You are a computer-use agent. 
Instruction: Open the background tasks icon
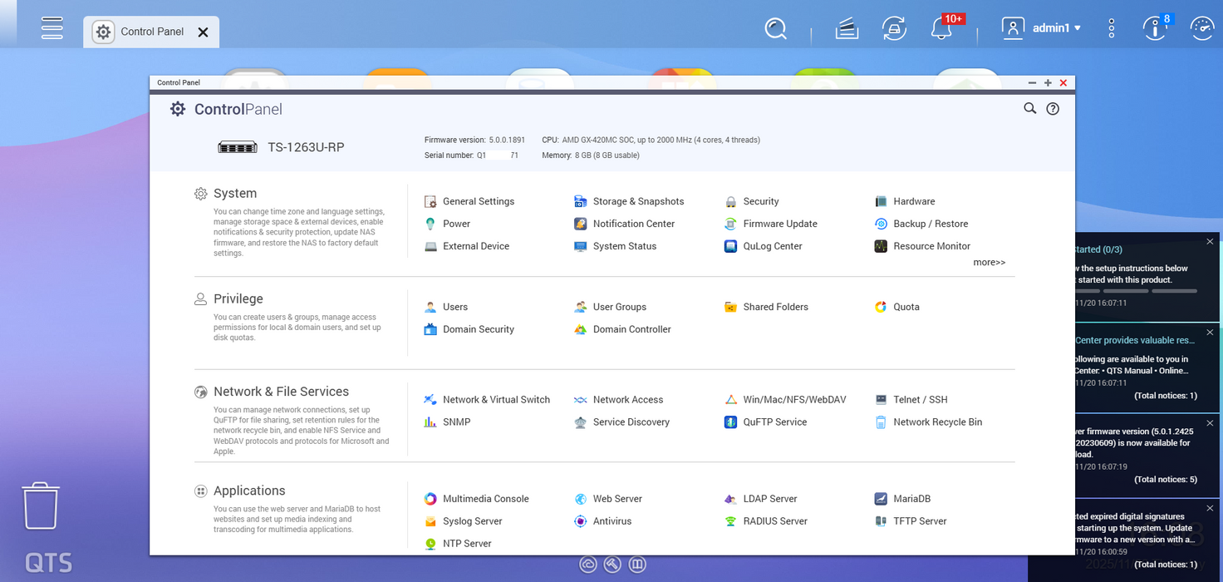pyautogui.click(x=847, y=28)
